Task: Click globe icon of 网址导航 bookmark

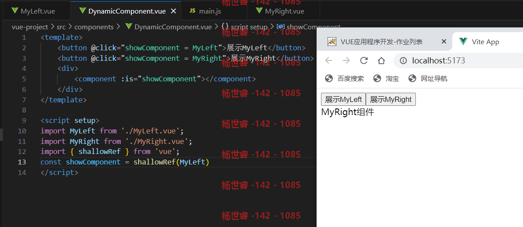Action: point(412,78)
